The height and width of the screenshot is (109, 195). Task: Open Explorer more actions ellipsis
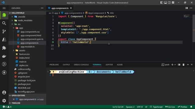[42, 8]
